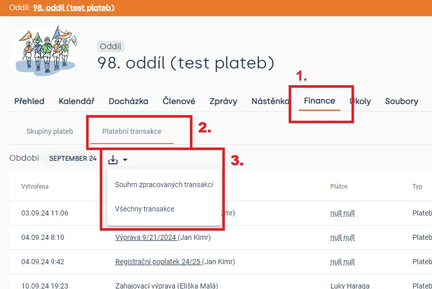Viewport: 432px width, 289px height.
Task: Choose Souhrn zpracovaných transakcí export option
Action: tap(164, 185)
